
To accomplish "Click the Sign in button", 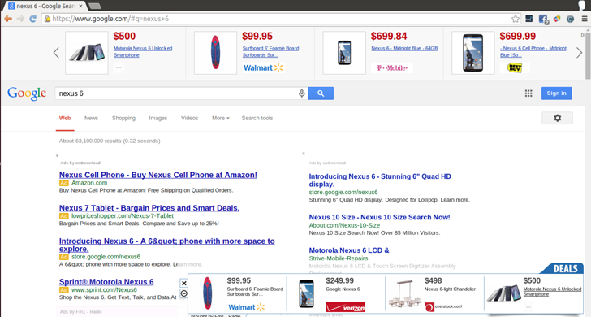I will tap(556, 93).
